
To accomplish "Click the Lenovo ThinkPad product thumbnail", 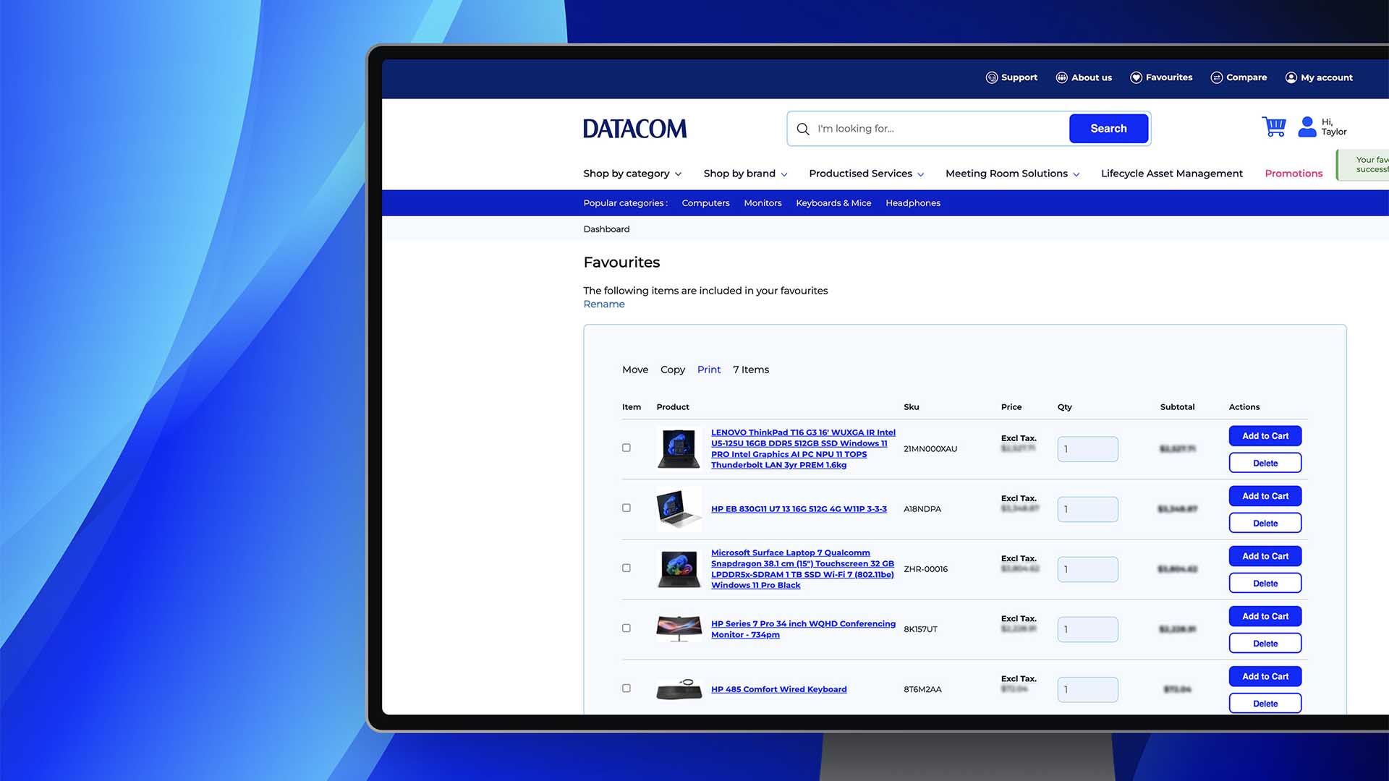I will (x=679, y=448).
